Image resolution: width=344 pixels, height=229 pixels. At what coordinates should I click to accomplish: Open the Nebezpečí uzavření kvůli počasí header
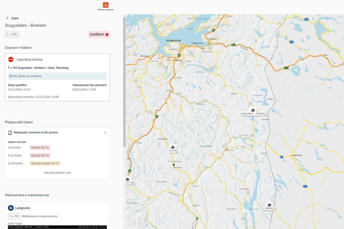pos(35,132)
